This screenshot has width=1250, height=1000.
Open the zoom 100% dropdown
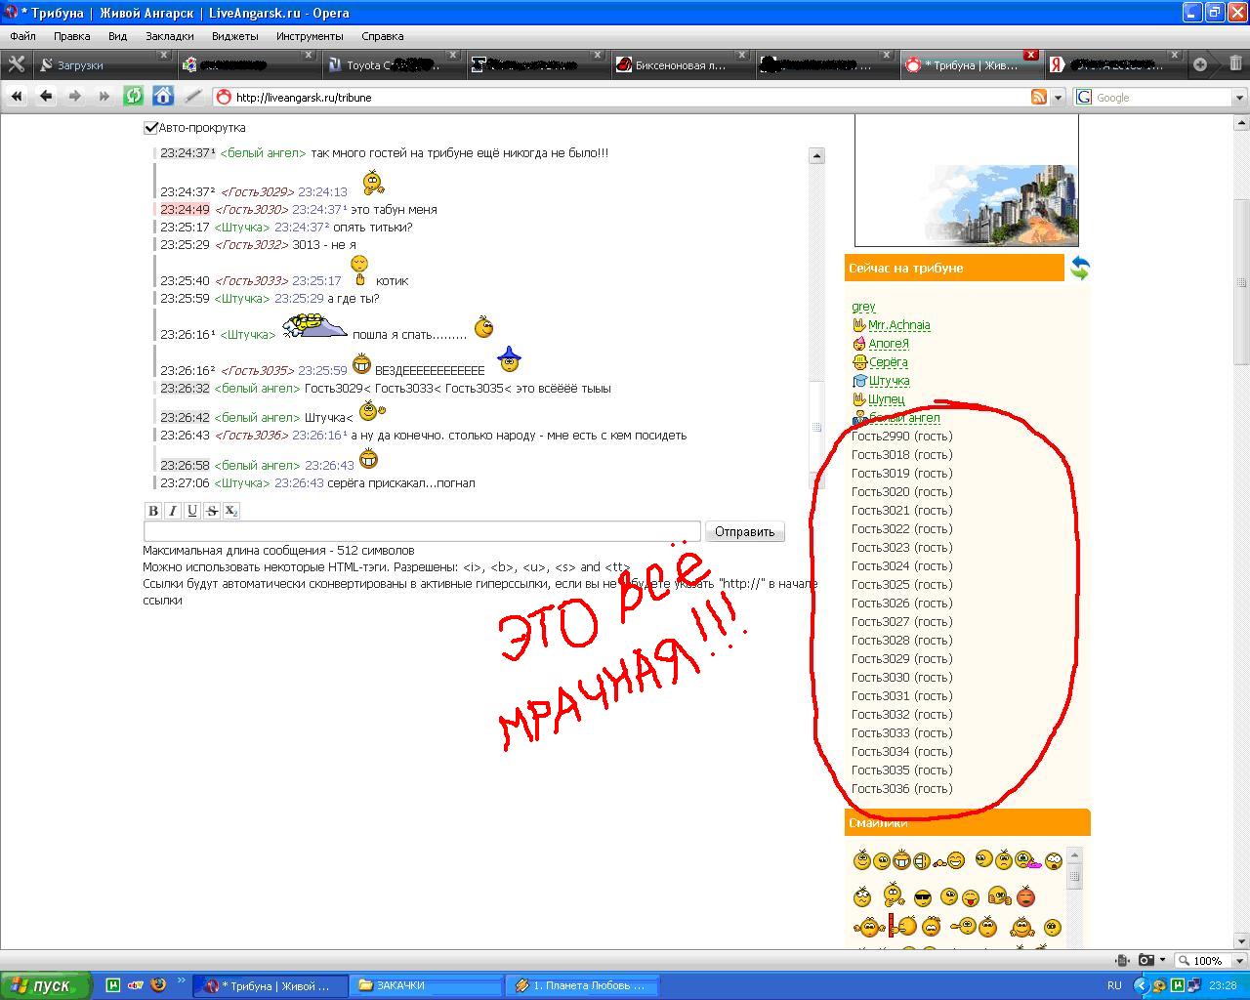pyautogui.click(x=1211, y=960)
